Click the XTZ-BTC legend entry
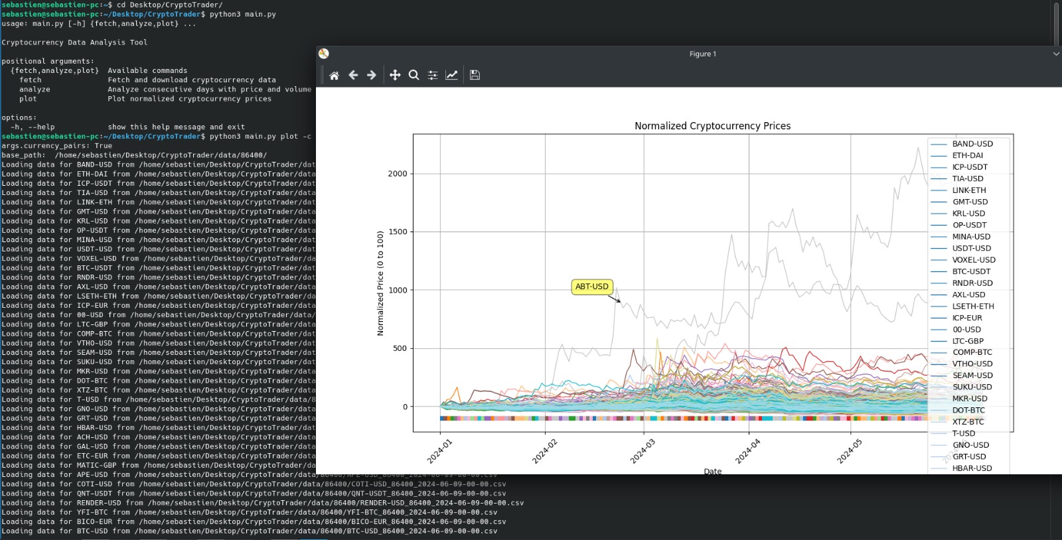The height and width of the screenshot is (540, 1062). pyautogui.click(x=958, y=422)
